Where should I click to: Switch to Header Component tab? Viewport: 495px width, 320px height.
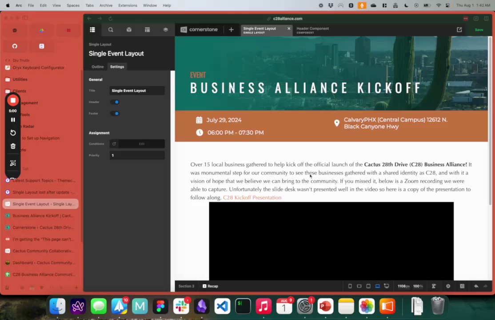click(x=312, y=30)
